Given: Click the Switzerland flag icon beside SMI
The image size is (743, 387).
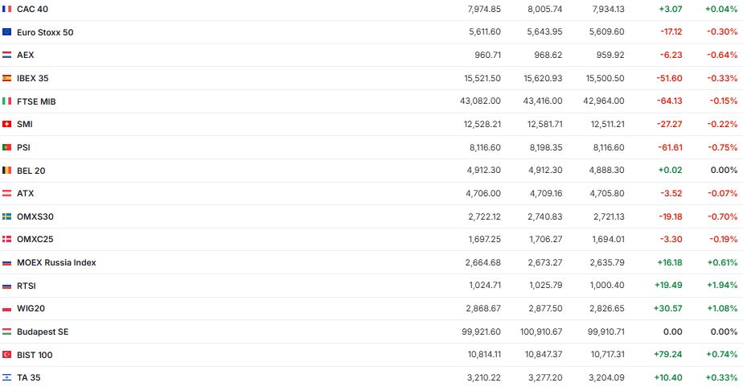Looking at the screenshot, I should [x=7, y=124].
